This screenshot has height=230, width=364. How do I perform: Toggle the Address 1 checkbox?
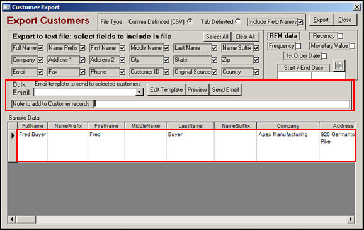point(82,60)
